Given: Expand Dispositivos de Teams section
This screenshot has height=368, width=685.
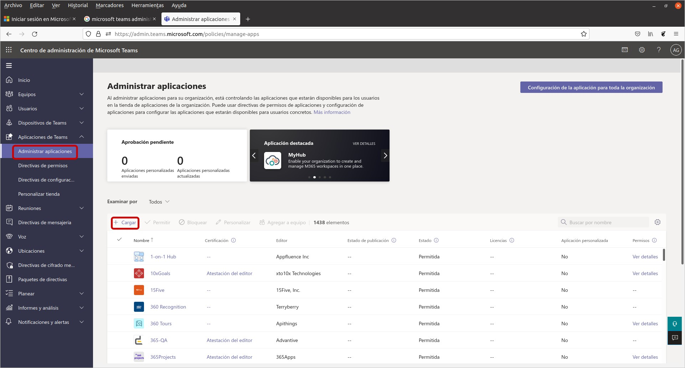Looking at the screenshot, I should [x=82, y=123].
